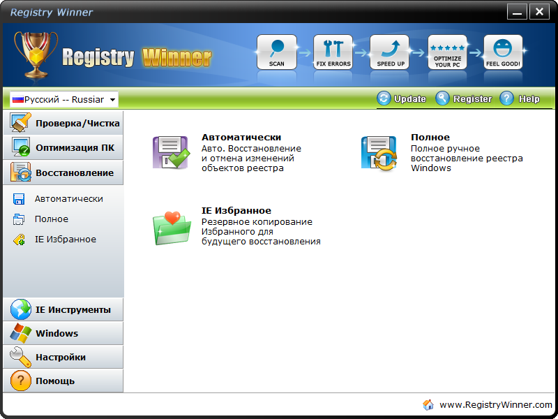Open the IE Инструменты section
This screenshot has height=419, width=558.
point(63,309)
